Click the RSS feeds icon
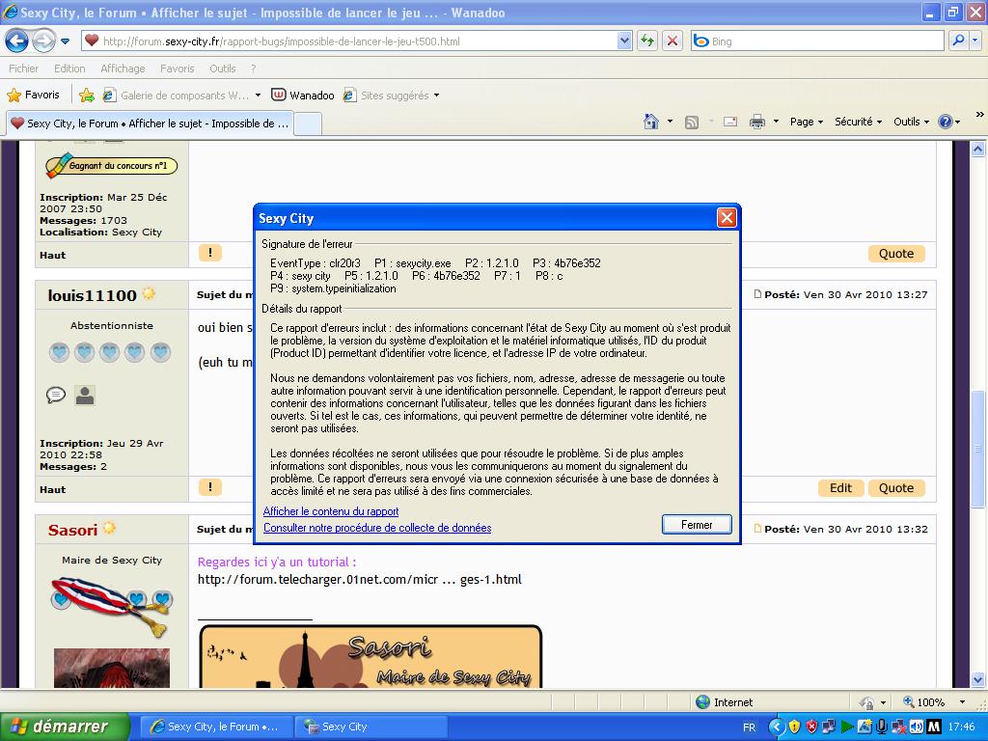The height and width of the screenshot is (741, 988). [x=692, y=123]
